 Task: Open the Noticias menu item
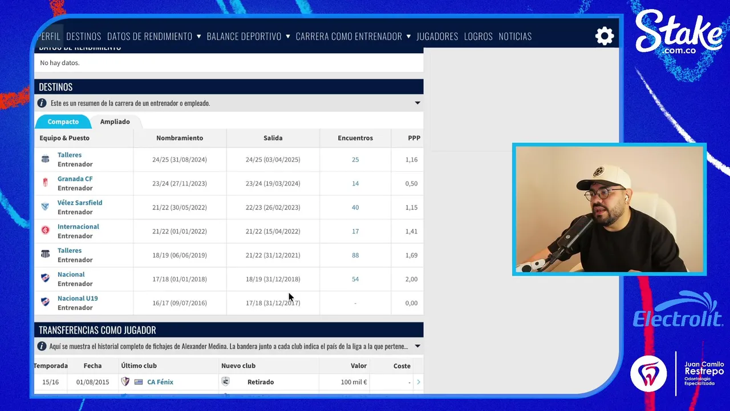515,36
